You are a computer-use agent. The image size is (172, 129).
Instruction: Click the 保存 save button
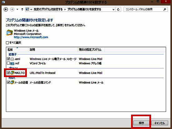(141, 123)
